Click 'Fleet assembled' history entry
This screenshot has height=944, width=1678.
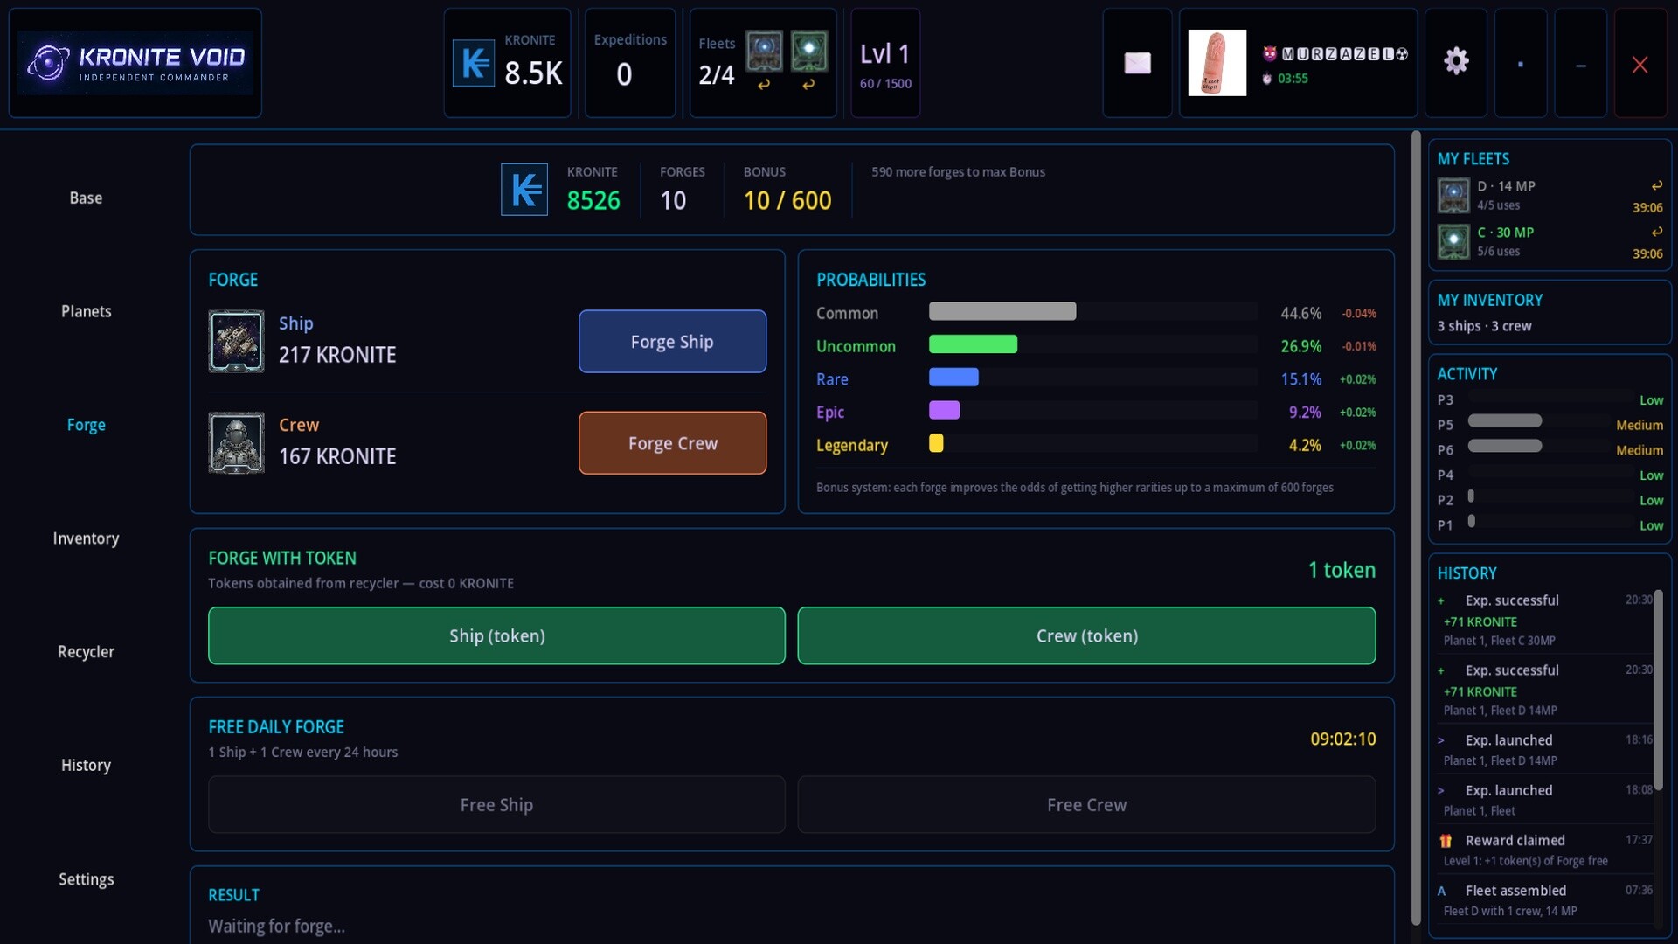(x=1546, y=900)
